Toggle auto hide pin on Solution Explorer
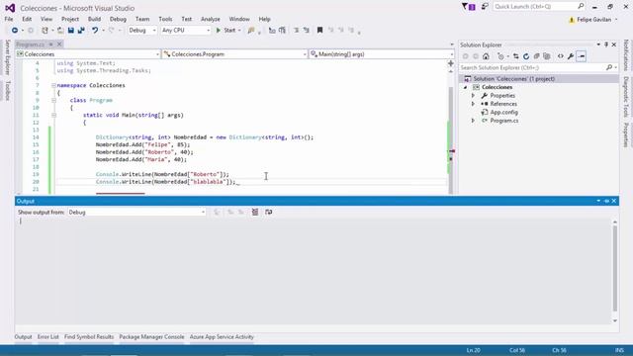This screenshot has height=356, width=633. click(606, 44)
